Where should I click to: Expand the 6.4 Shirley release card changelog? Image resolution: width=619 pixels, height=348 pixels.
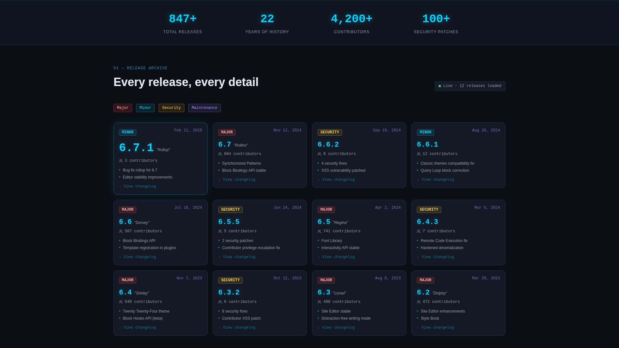click(x=140, y=327)
